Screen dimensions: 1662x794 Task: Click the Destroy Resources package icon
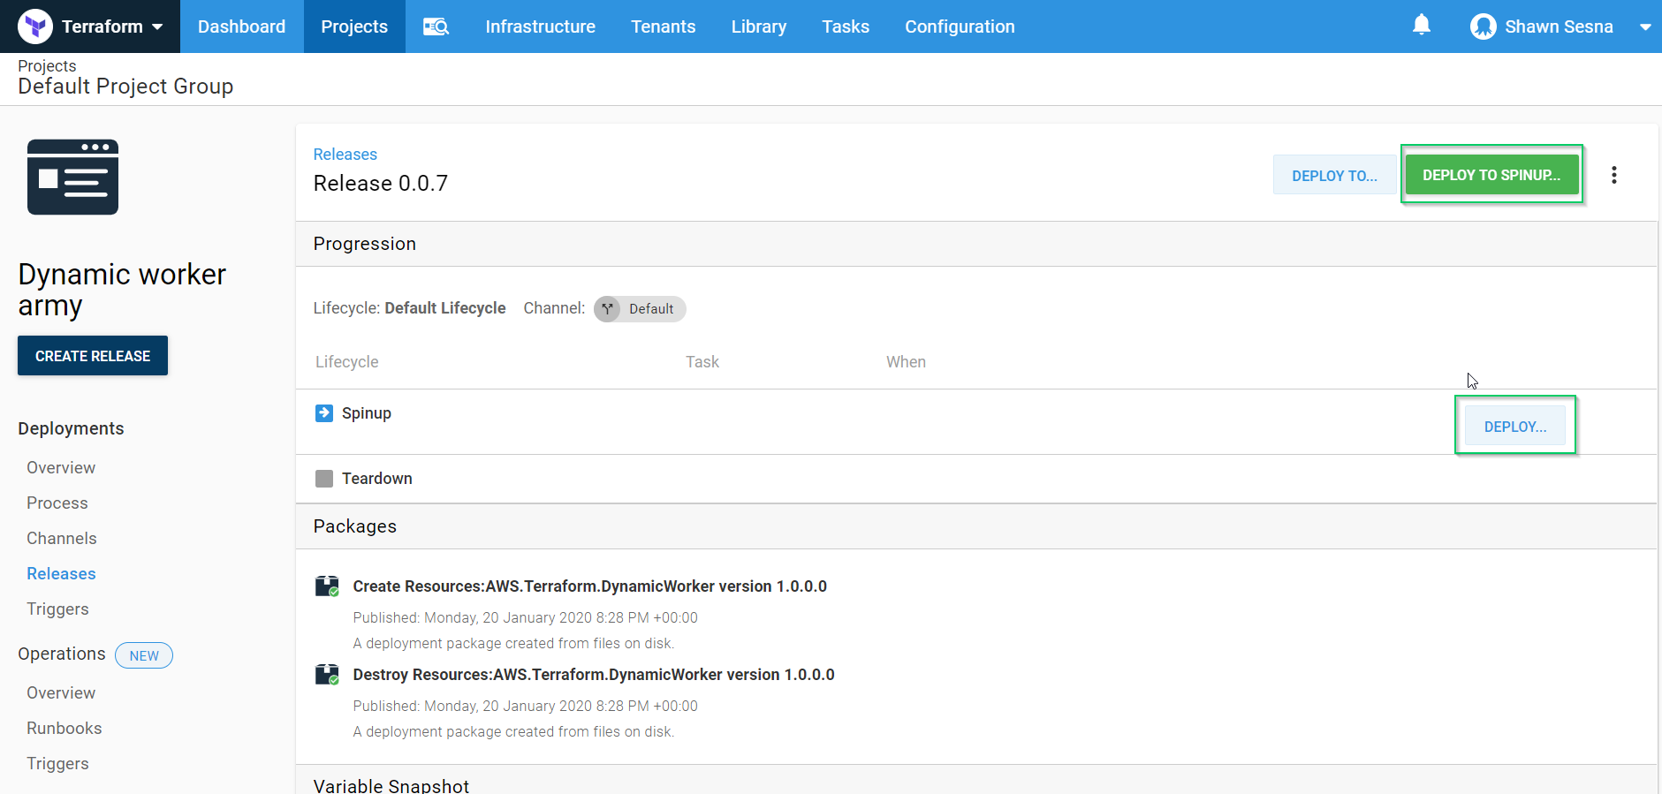(x=327, y=675)
